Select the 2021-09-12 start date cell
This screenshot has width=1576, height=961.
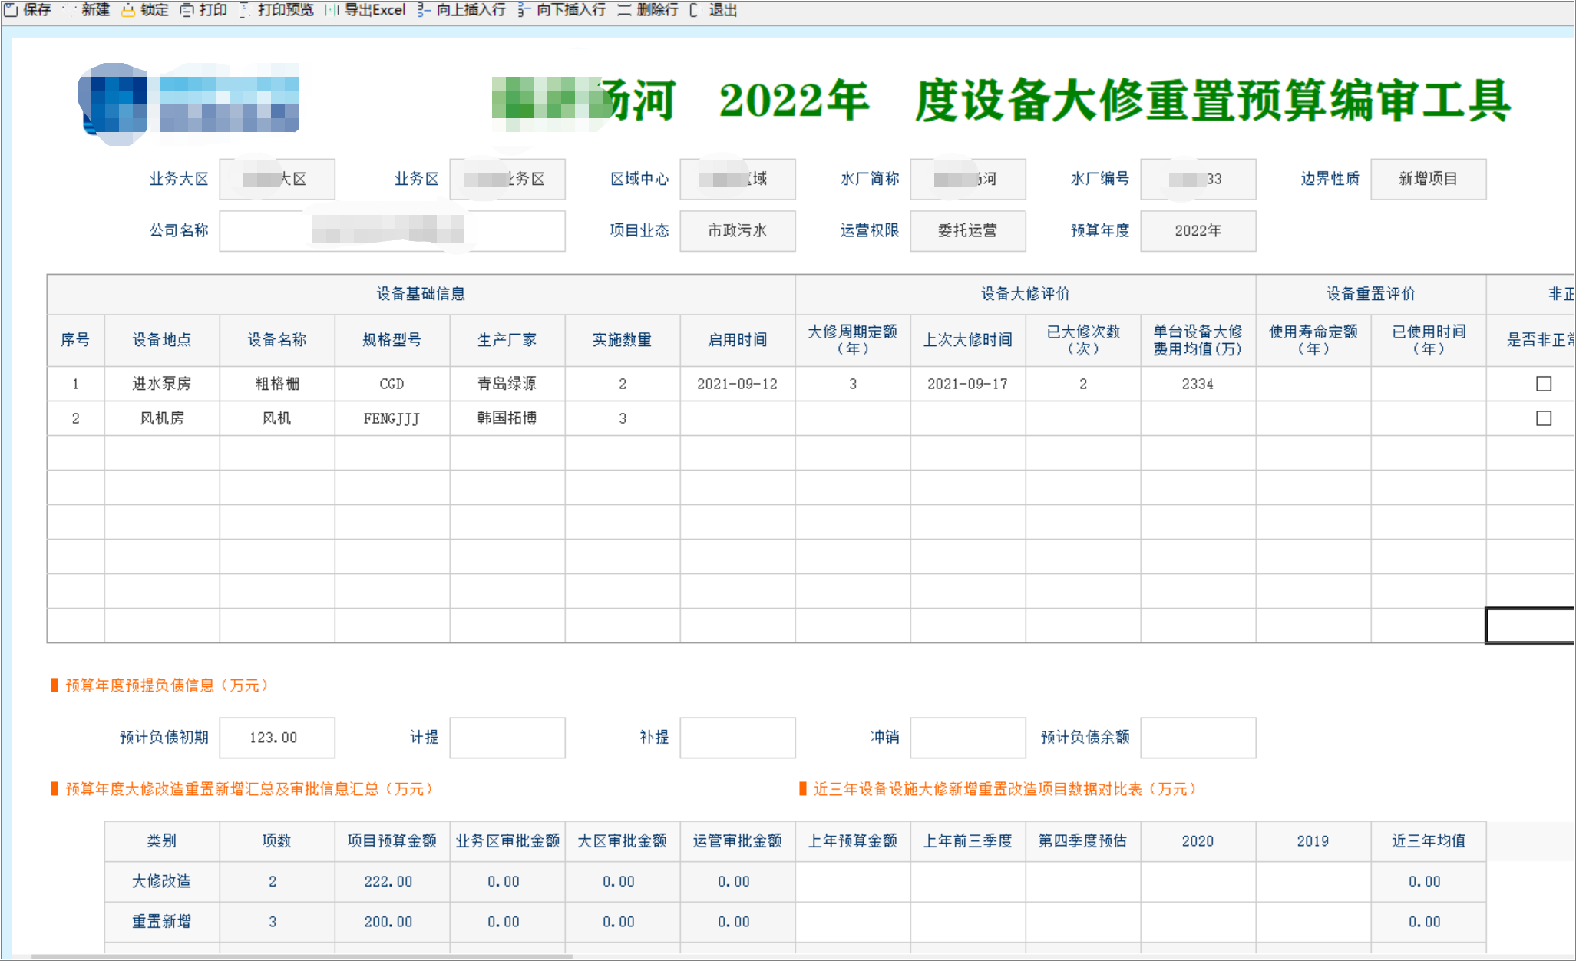[738, 384]
